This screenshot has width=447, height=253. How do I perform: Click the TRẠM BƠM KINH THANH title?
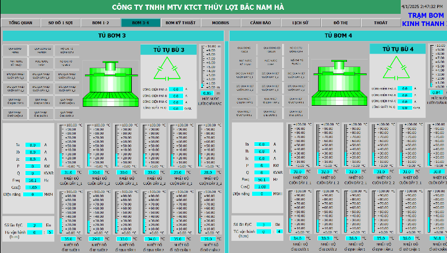coord(424,20)
